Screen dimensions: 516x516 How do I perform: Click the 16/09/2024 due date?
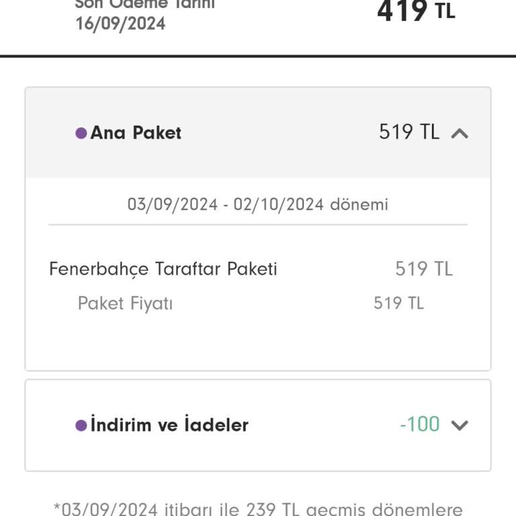pyautogui.click(x=120, y=24)
